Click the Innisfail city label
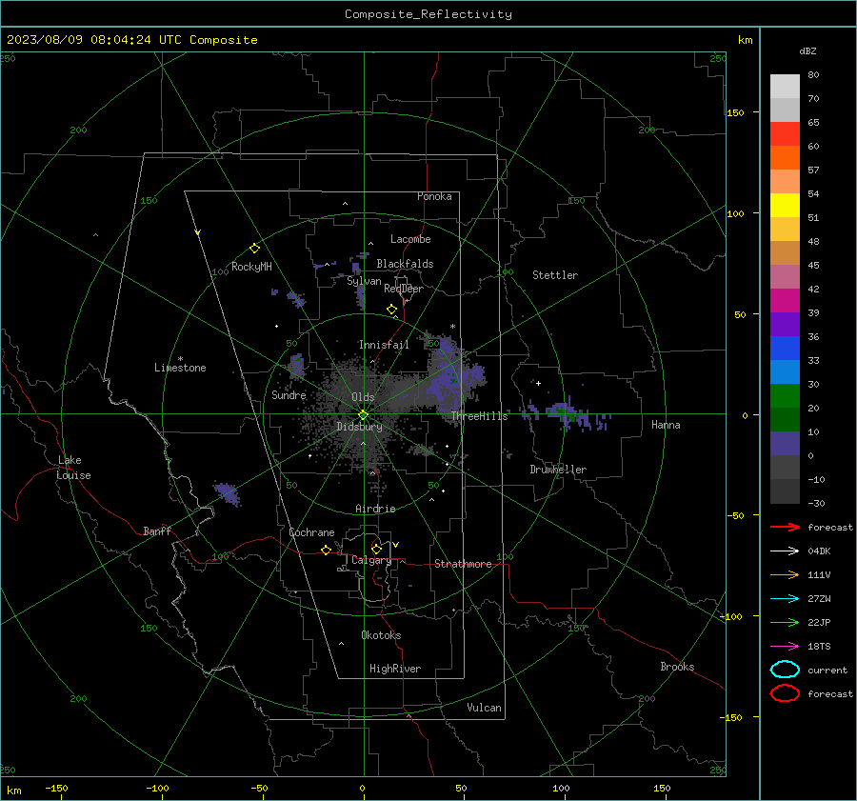 (384, 345)
